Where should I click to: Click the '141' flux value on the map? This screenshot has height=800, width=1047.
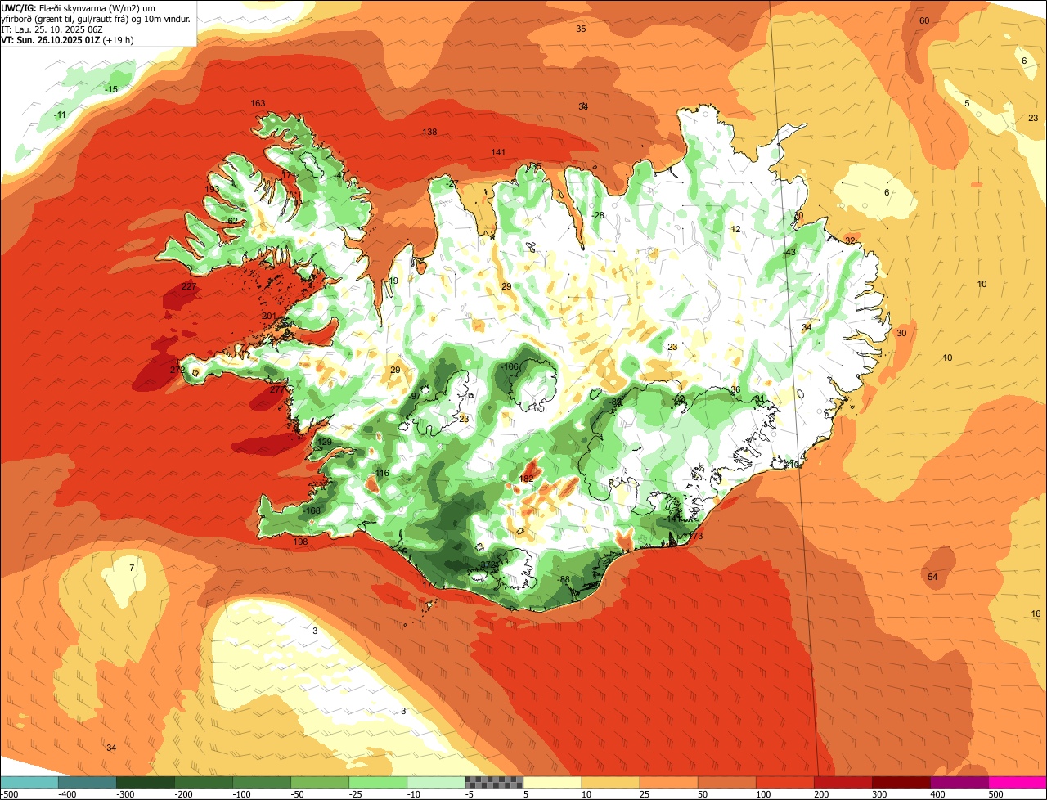(x=498, y=152)
